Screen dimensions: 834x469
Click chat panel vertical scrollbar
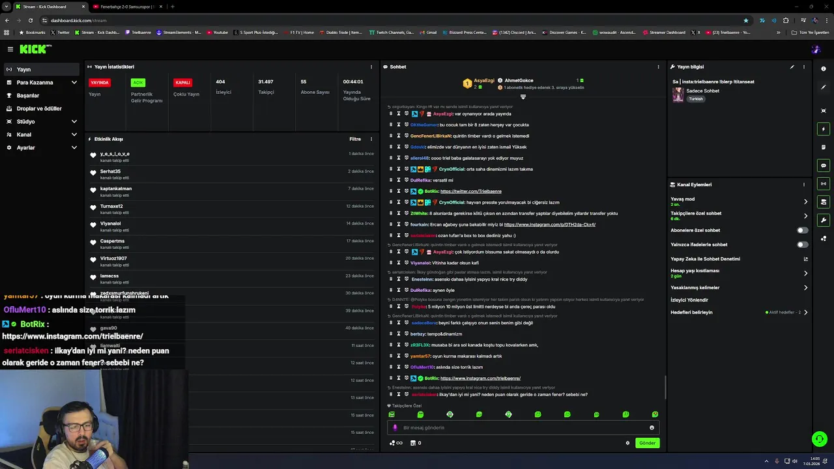pyautogui.click(x=665, y=387)
